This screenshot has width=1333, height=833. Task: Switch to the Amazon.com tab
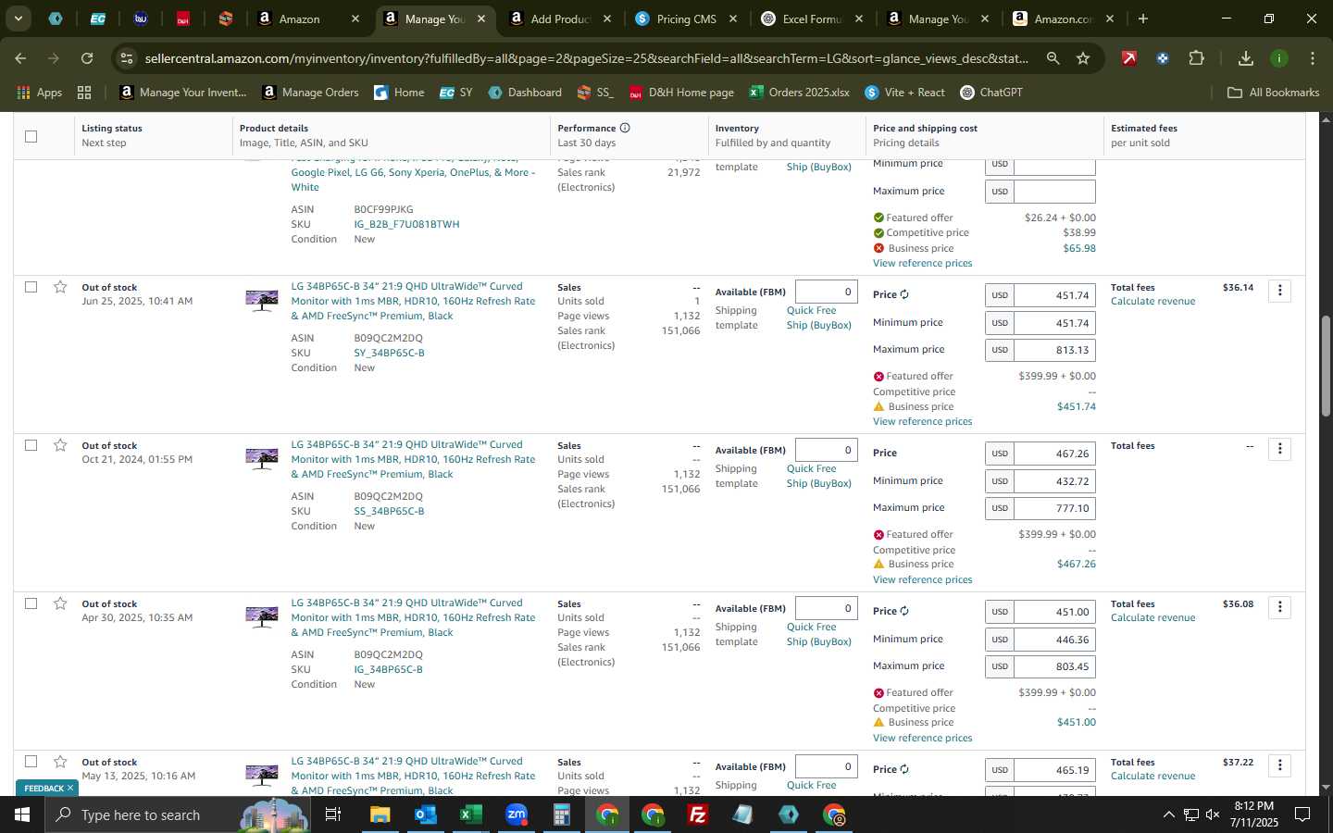click(x=1064, y=19)
